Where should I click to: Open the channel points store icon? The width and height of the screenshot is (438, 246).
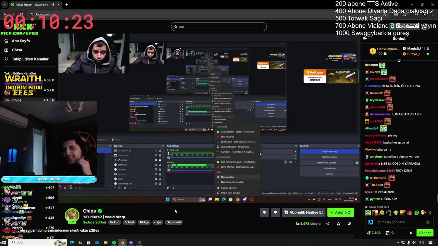click(x=387, y=233)
